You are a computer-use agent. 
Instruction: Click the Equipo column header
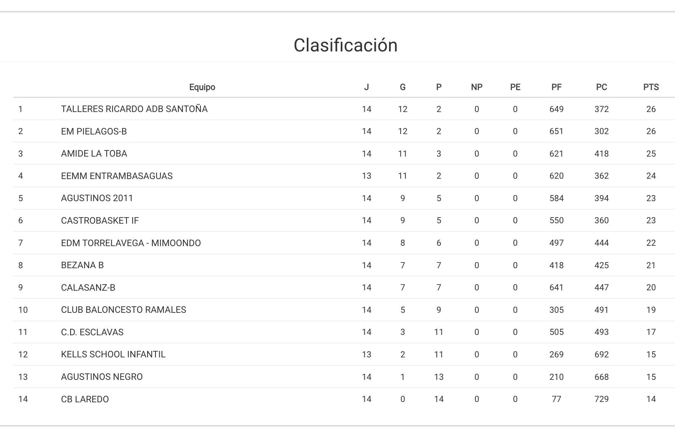[202, 87]
